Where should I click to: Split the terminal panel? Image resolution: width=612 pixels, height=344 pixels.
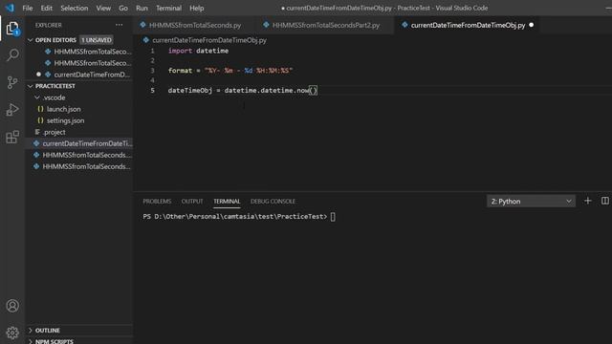click(x=605, y=201)
